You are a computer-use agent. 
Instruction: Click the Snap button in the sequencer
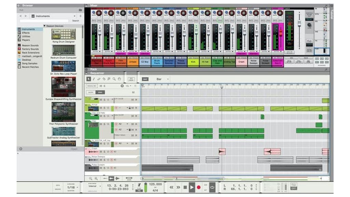[x=145, y=79]
